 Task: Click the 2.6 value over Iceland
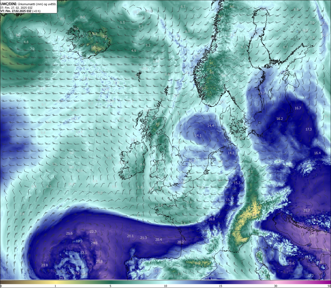(93, 47)
